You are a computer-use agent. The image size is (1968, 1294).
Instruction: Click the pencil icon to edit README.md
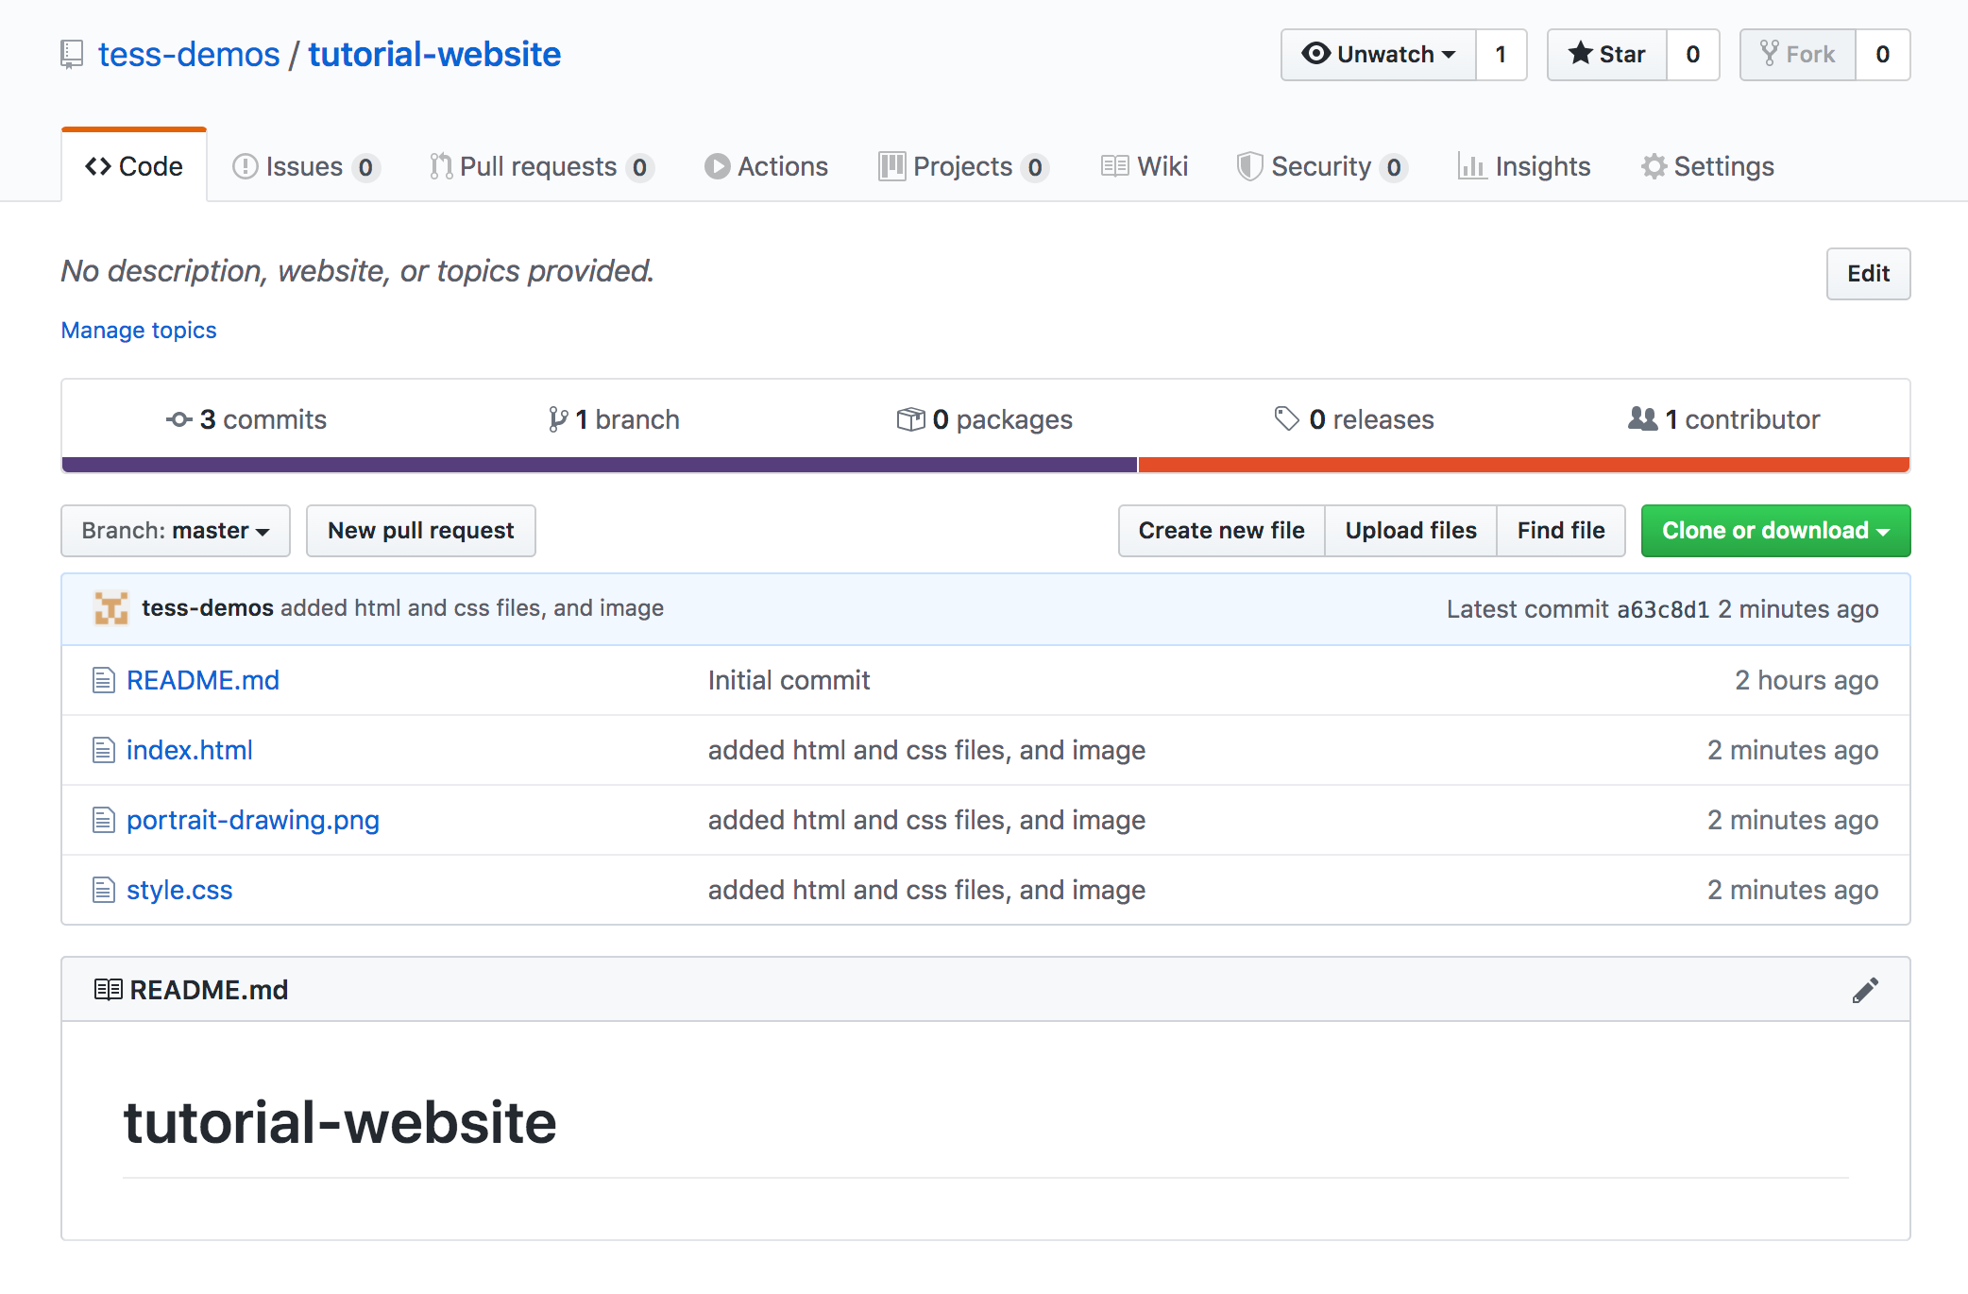1865,989
